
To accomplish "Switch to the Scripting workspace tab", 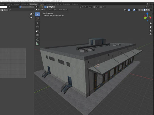I will 75,4.
